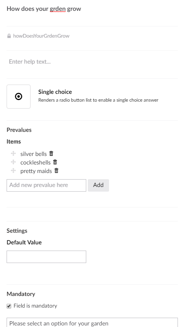This screenshot has width=181, height=327.
Task: Delete the cockleshells prevalue
Action: coord(55,162)
